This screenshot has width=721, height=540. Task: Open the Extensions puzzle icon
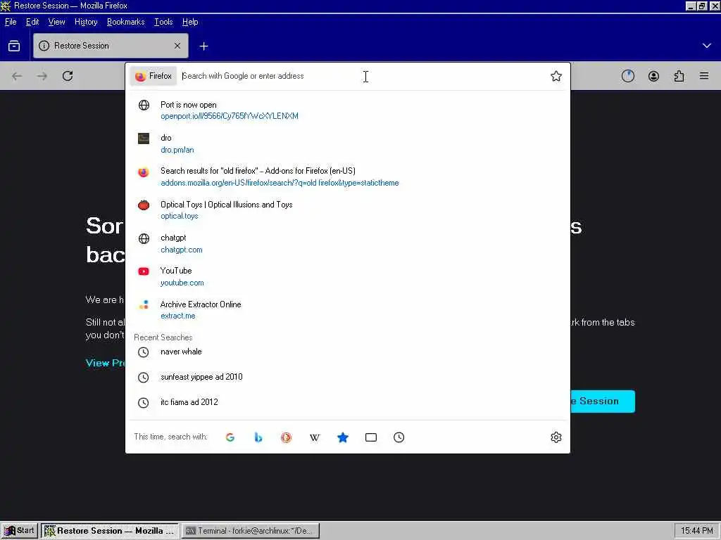pyautogui.click(x=679, y=76)
